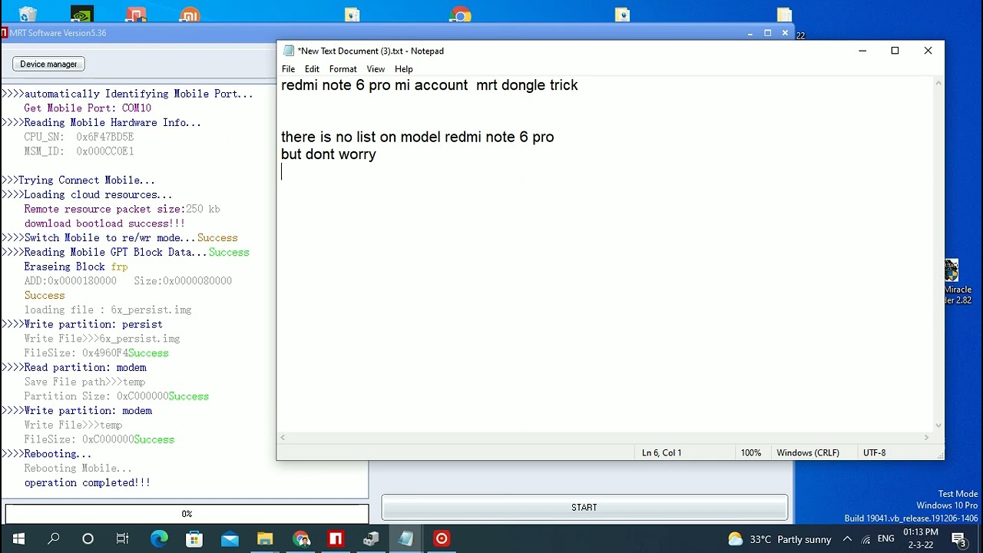
Task: Switch to Notepad taskbar icon
Action: [x=406, y=539]
